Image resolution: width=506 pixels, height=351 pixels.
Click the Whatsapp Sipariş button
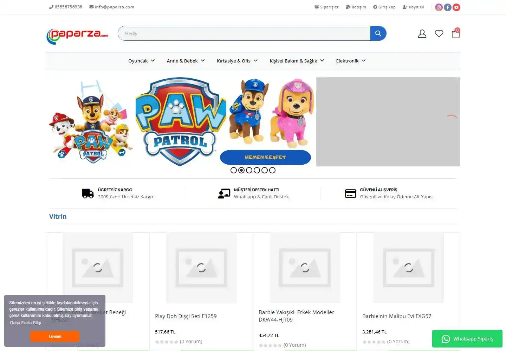pos(467,339)
